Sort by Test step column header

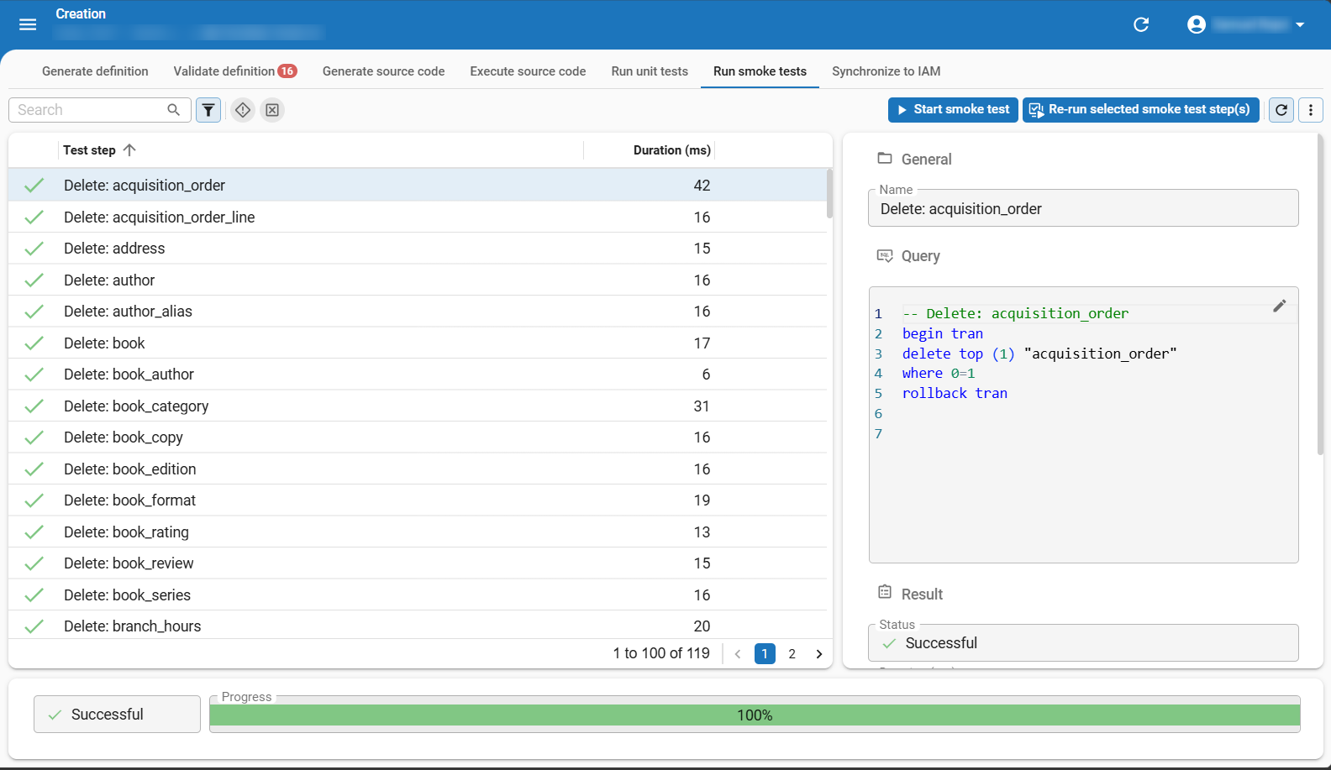89,150
